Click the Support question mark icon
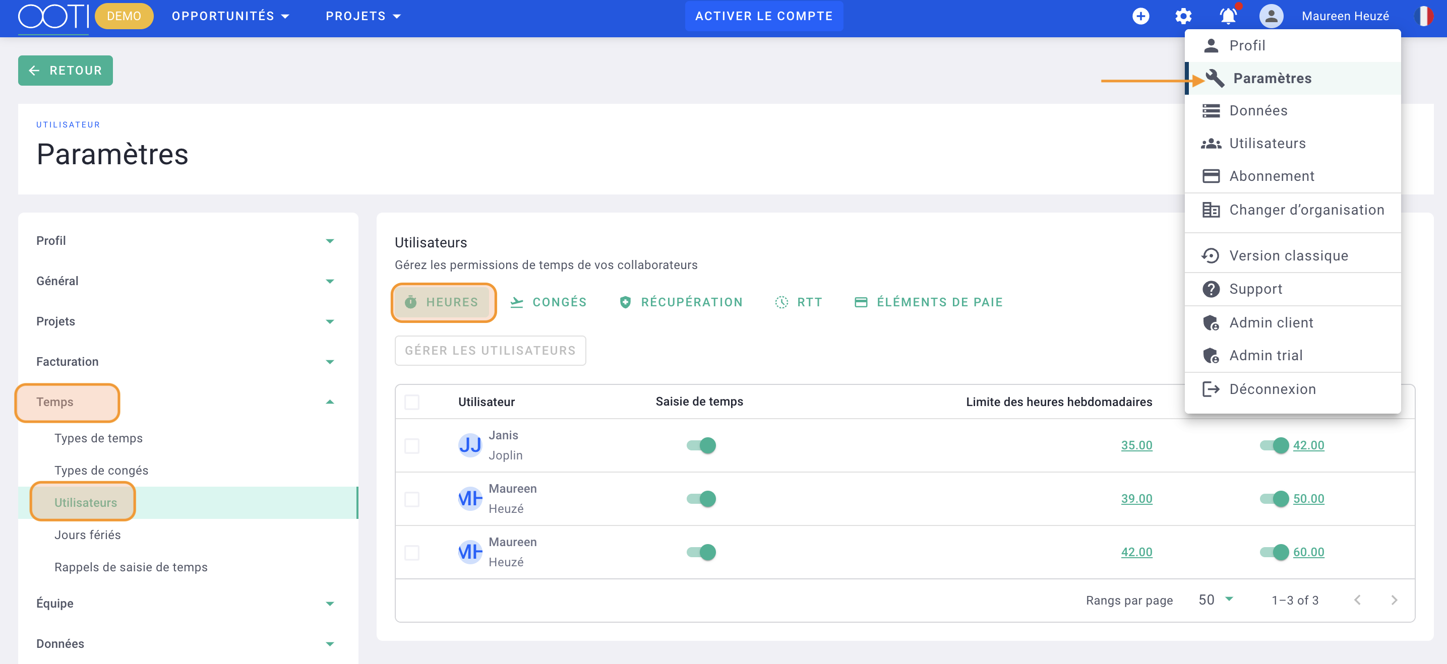Viewport: 1447px width, 664px height. click(x=1211, y=289)
